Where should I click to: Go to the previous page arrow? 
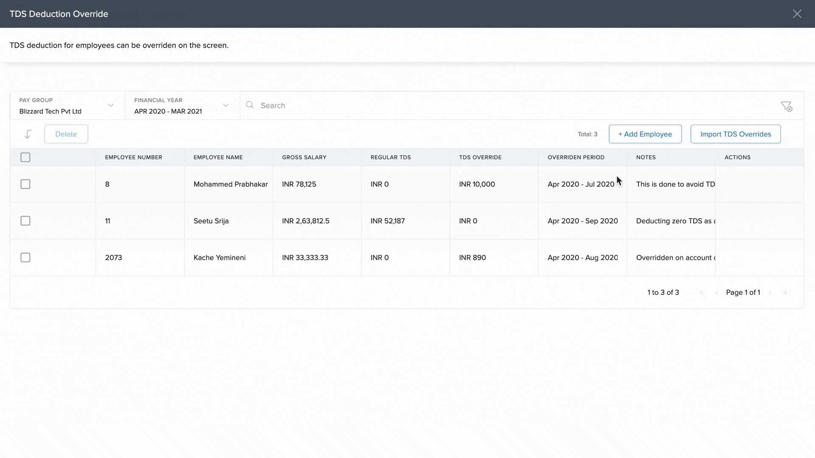(717, 293)
